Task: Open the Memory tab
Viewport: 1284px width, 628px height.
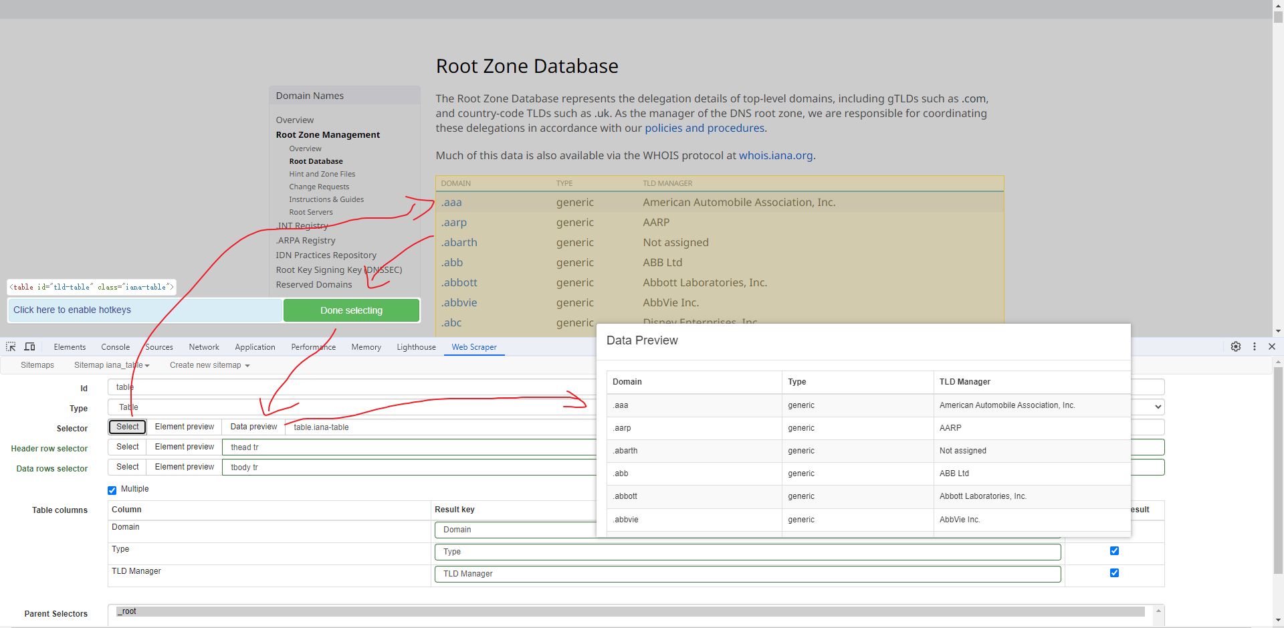Action: [x=366, y=347]
